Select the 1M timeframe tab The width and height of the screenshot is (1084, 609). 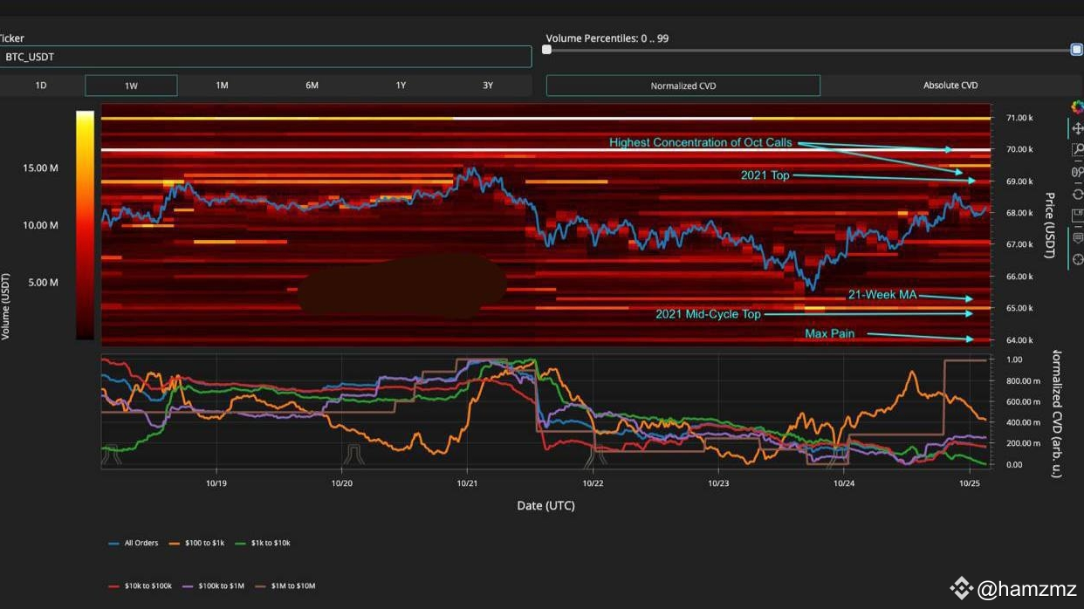(222, 86)
